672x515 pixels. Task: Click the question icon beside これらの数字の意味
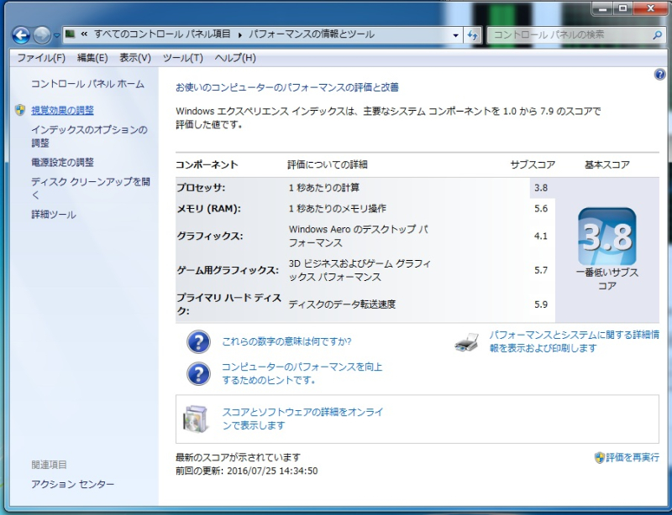coord(198,341)
